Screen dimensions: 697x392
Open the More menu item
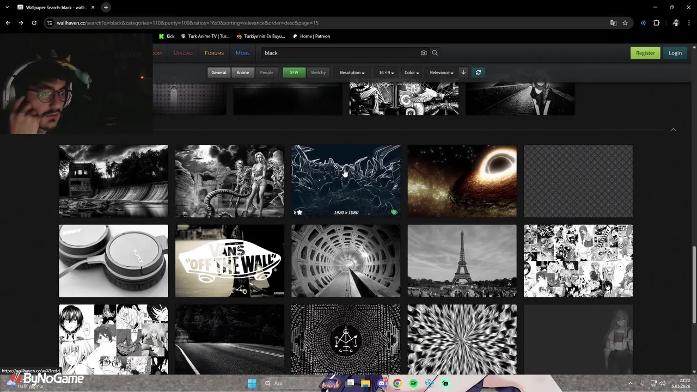(243, 53)
